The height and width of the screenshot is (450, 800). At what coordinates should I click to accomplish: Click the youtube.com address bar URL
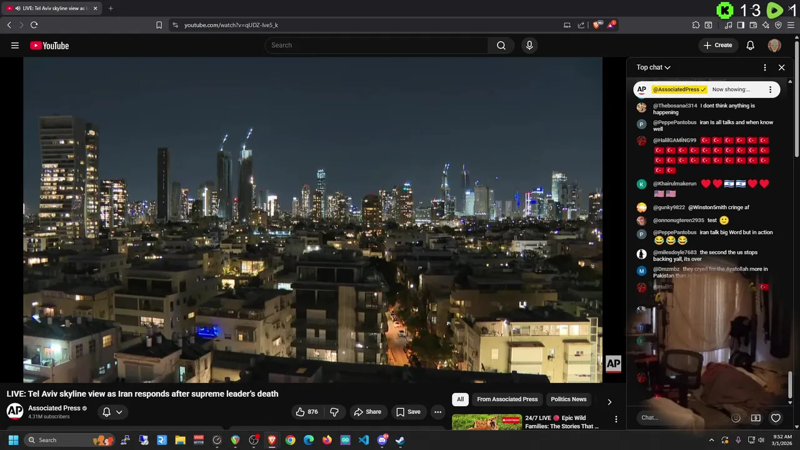click(x=231, y=25)
